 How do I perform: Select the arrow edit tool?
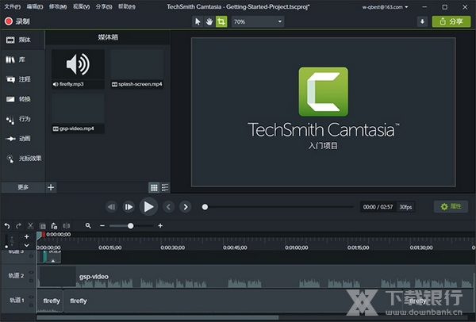(x=198, y=21)
